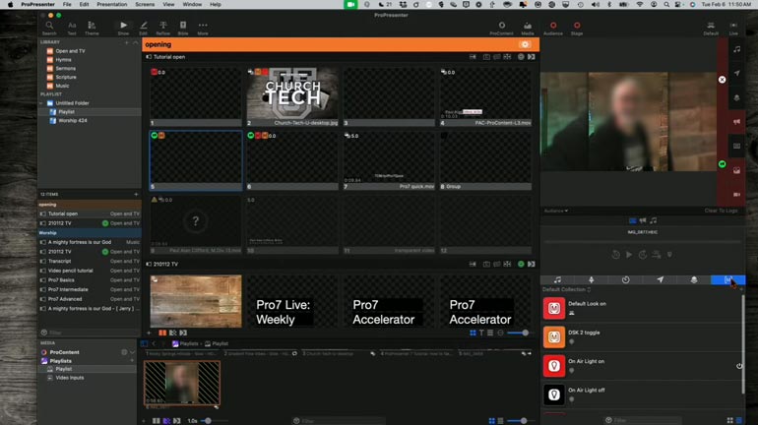
Task: Open the Theme picker
Action: click(x=92, y=28)
